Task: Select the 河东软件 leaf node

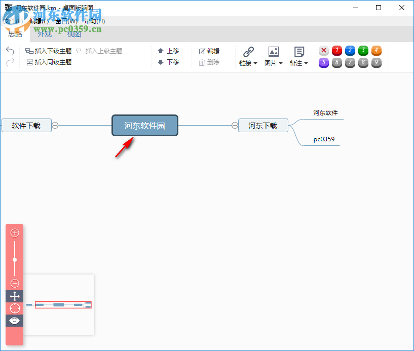Action: (325, 113)
